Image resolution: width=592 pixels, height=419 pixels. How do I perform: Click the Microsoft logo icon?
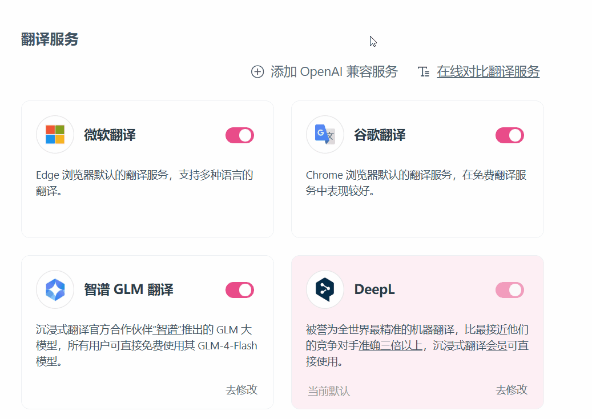click(x=55, y=135)
